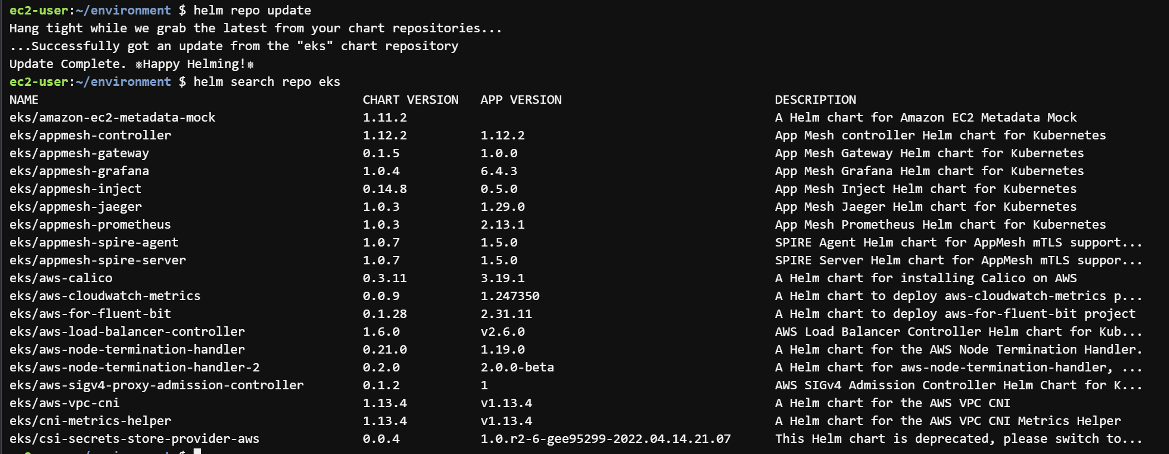
Task: Click 'Successfully got an update' output line
Action: click(234, 46)
